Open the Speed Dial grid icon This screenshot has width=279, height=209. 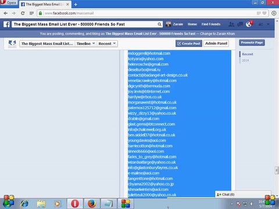[x=31, y=13]
